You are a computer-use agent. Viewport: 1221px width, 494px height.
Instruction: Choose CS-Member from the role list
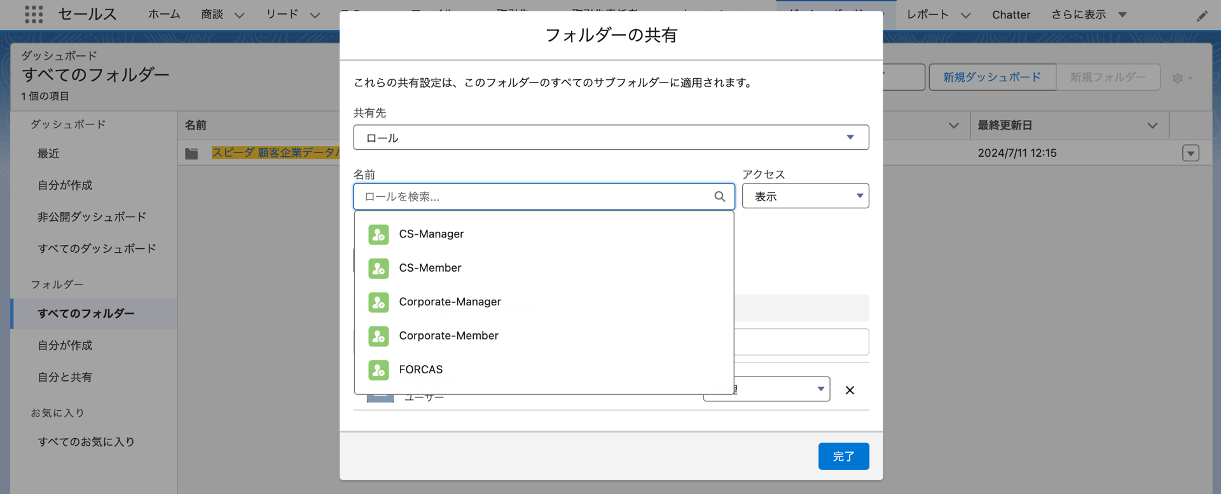pyautogui.click(x=430, y=268)
